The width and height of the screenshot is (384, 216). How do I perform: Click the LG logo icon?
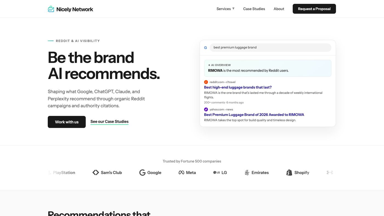tap(216, 172)
